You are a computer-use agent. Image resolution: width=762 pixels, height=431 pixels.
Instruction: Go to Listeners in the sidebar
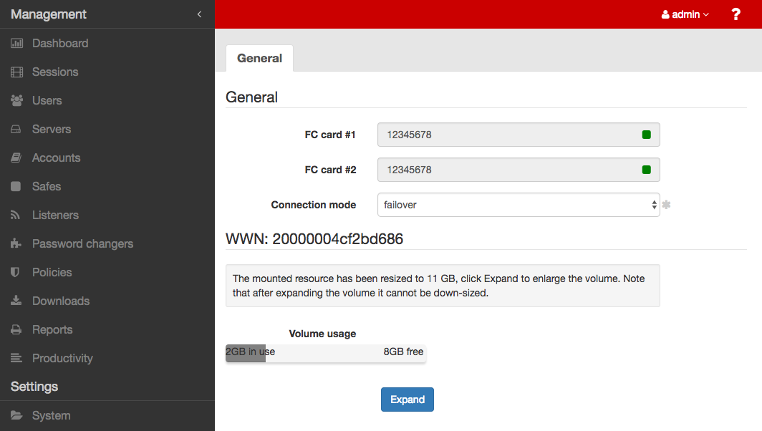coord(55,215)
